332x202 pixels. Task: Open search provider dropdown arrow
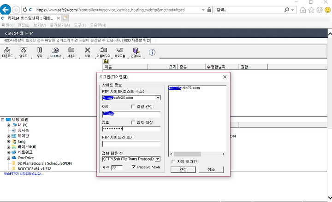tap(293, 10)
